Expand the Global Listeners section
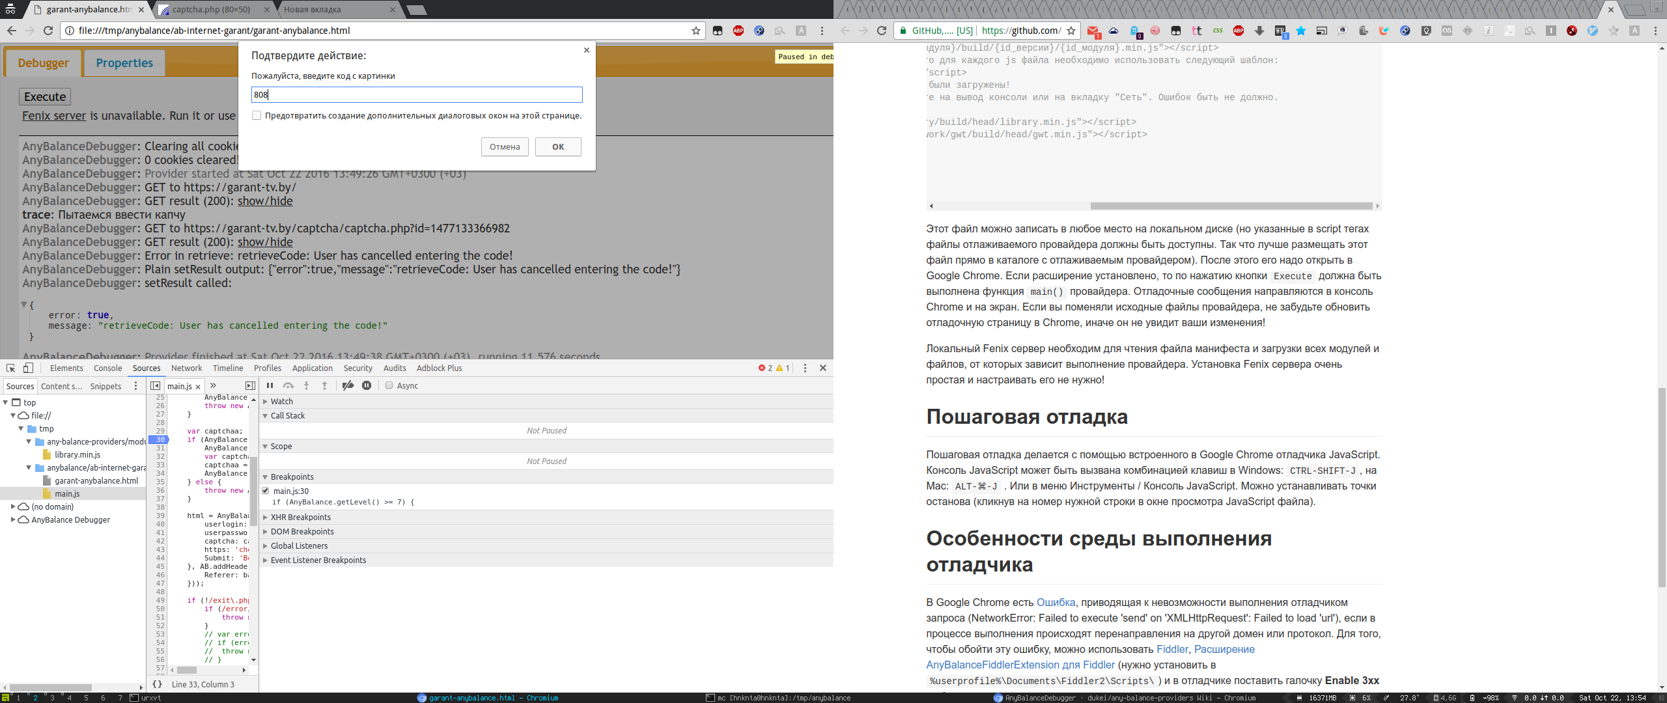The height and width of the screenshot is (703, 1667). click(x=265, y=546)
